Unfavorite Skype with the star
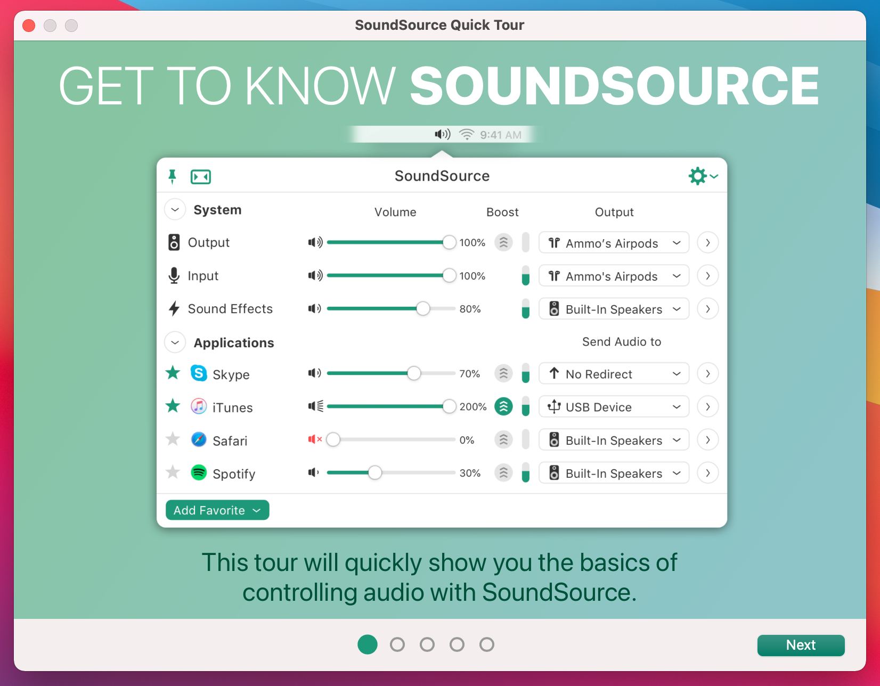 173,373
